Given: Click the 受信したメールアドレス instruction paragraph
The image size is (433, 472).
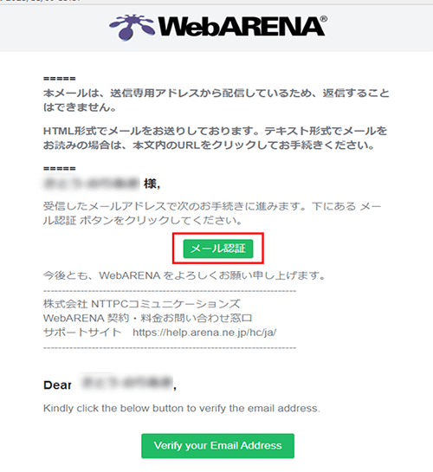Looking at the screenshot, I should click(212, 213).
